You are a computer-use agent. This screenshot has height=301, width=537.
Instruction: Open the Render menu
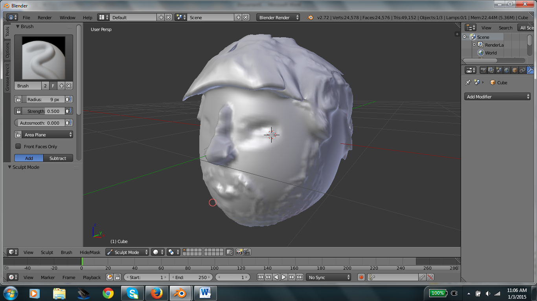(45, 18)
